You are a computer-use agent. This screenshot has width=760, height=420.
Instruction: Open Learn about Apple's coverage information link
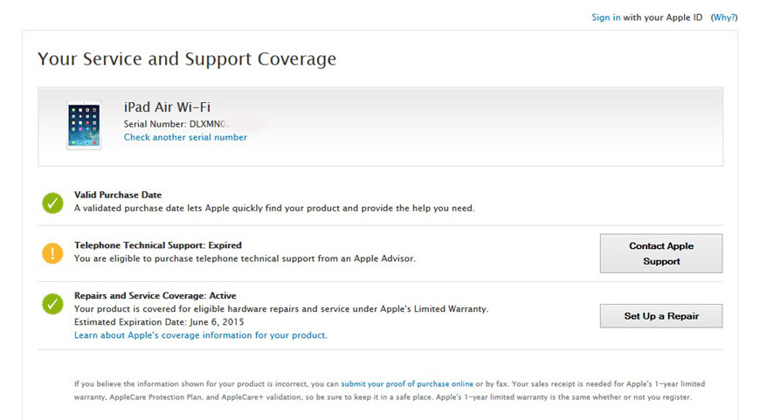tap(201, 335)
